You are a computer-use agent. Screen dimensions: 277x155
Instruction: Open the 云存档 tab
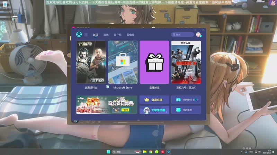[x=117, y=35]
